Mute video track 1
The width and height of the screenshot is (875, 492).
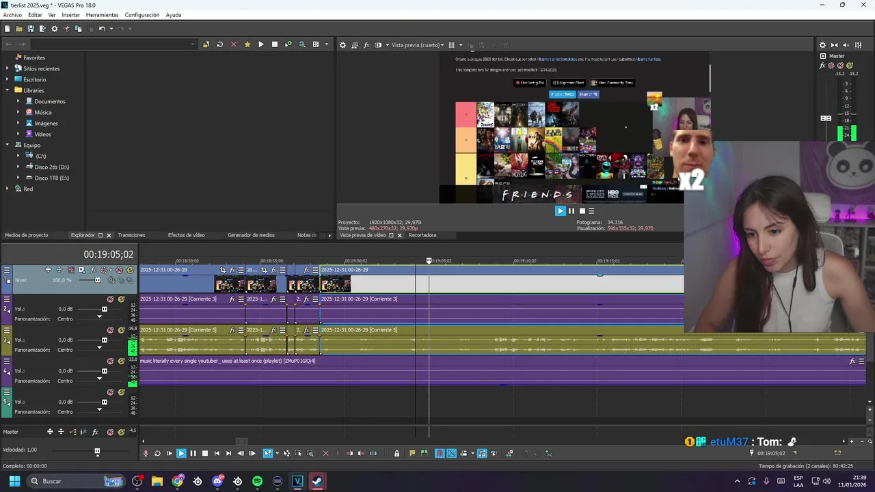coord(120,270)
